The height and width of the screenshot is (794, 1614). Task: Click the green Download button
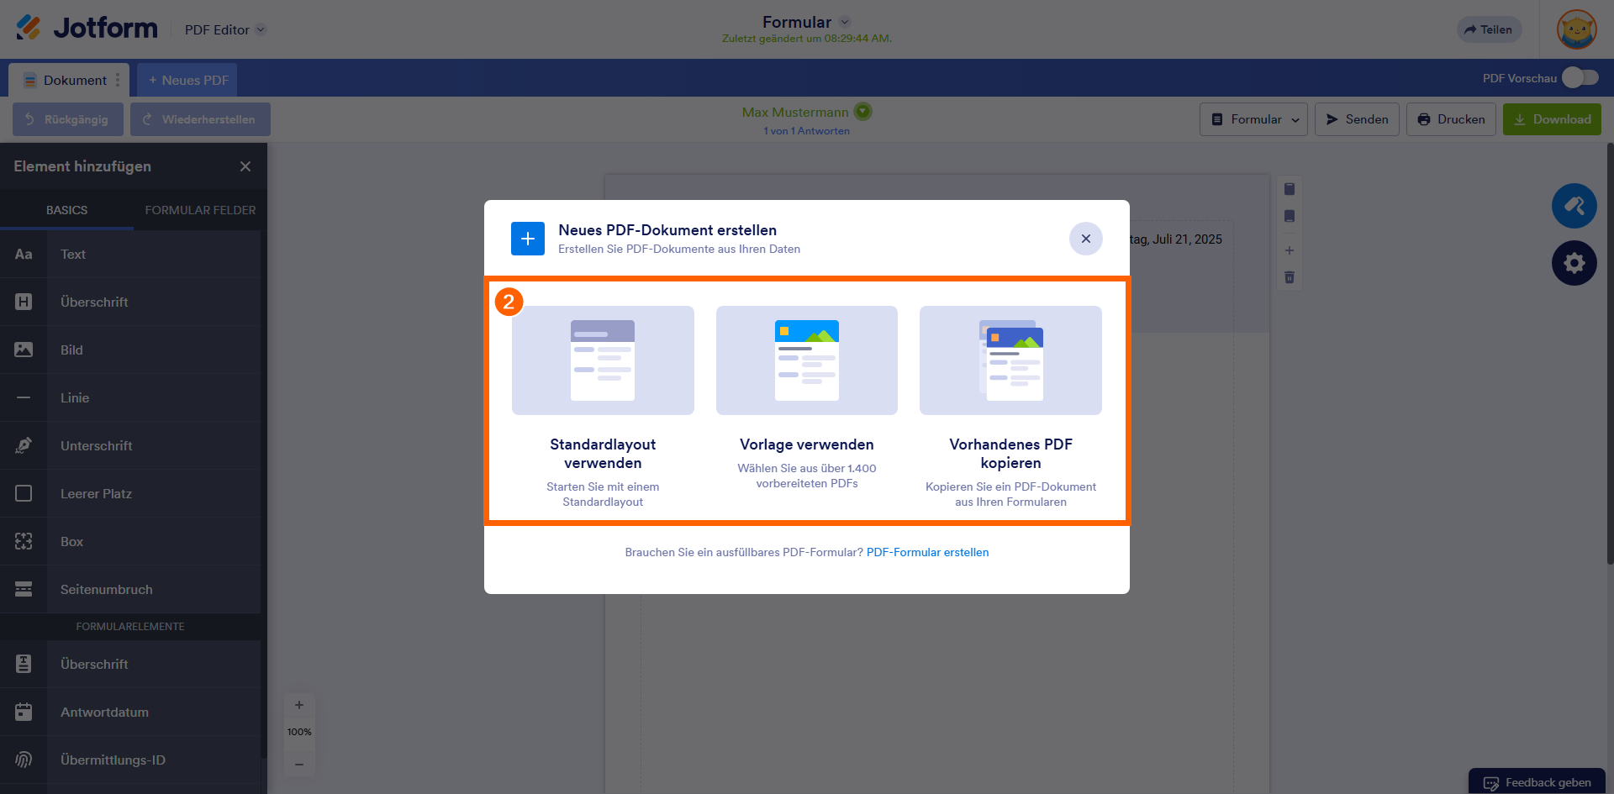[x=1552, y=119]
